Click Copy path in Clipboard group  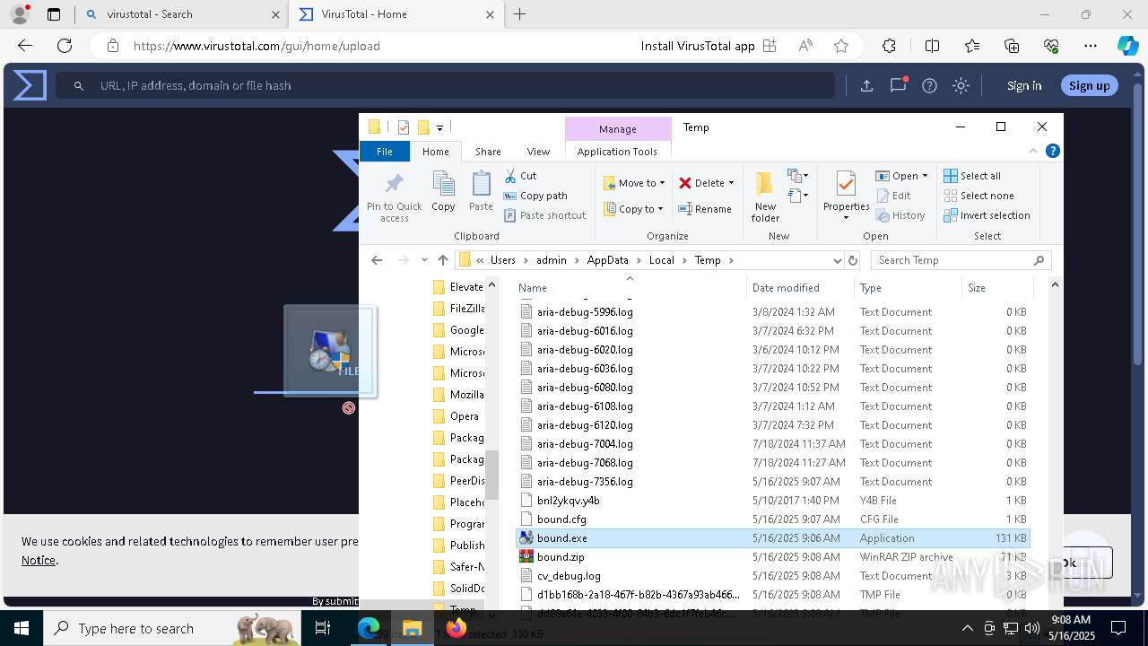[x=535, y=196]
